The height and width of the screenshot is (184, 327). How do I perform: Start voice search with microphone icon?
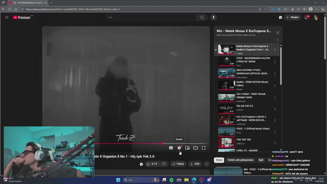click(x=214, y=17)
